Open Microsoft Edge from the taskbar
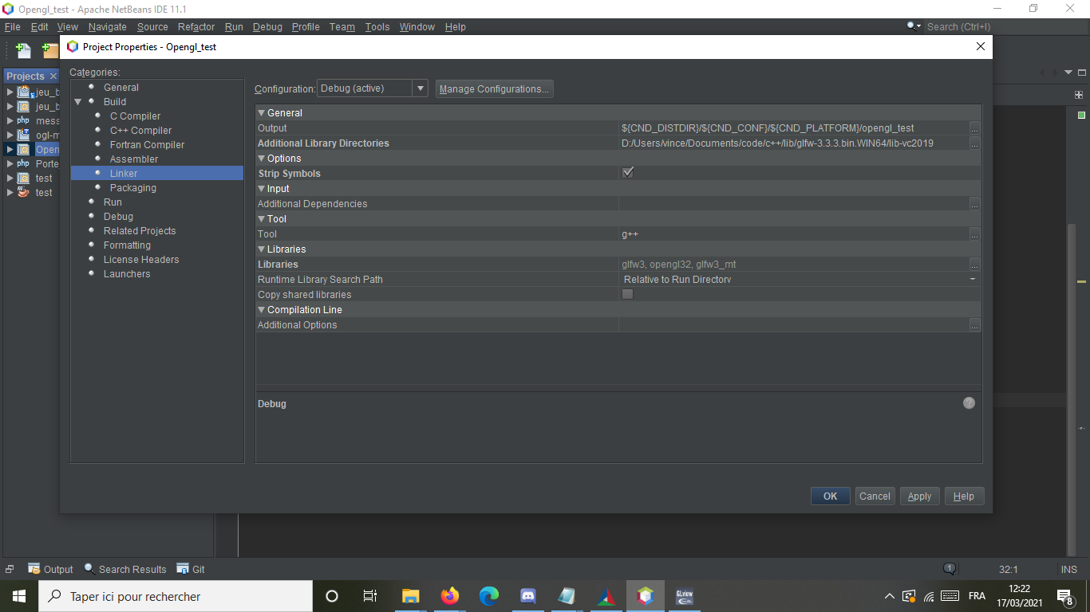Image resolution: width=1090 pixels, height=612 pixels. tap(489, 596)
